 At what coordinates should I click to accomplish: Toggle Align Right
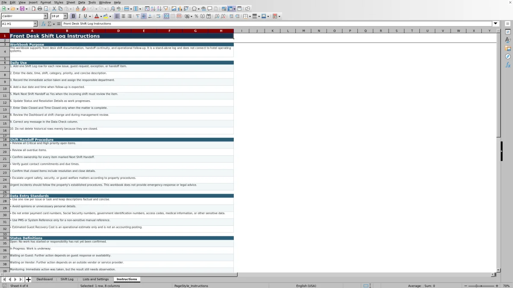(130, 16)
